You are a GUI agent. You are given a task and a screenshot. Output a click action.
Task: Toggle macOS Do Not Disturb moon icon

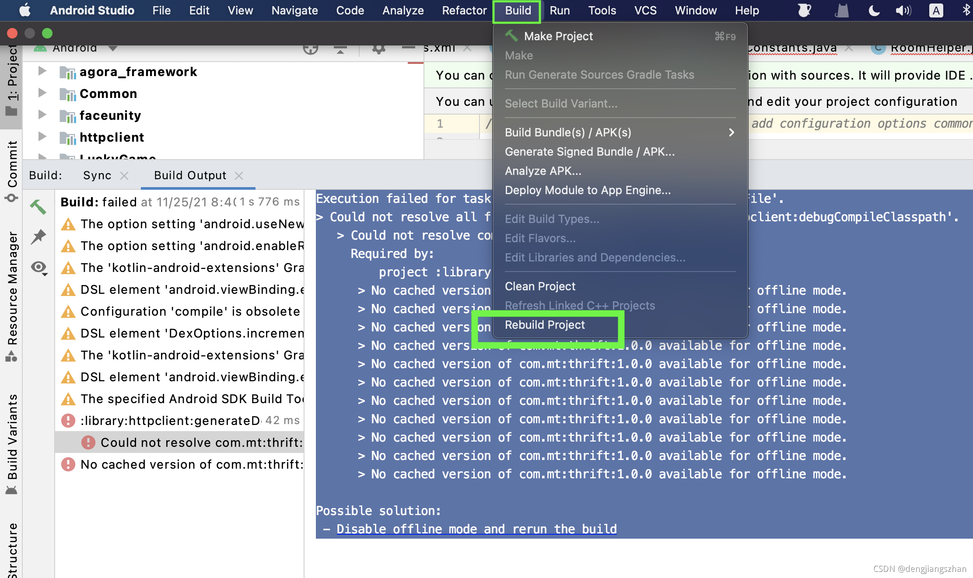click(874, 10)
